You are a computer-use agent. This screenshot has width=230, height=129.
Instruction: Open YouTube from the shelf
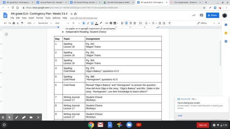[x=139, y=125]
